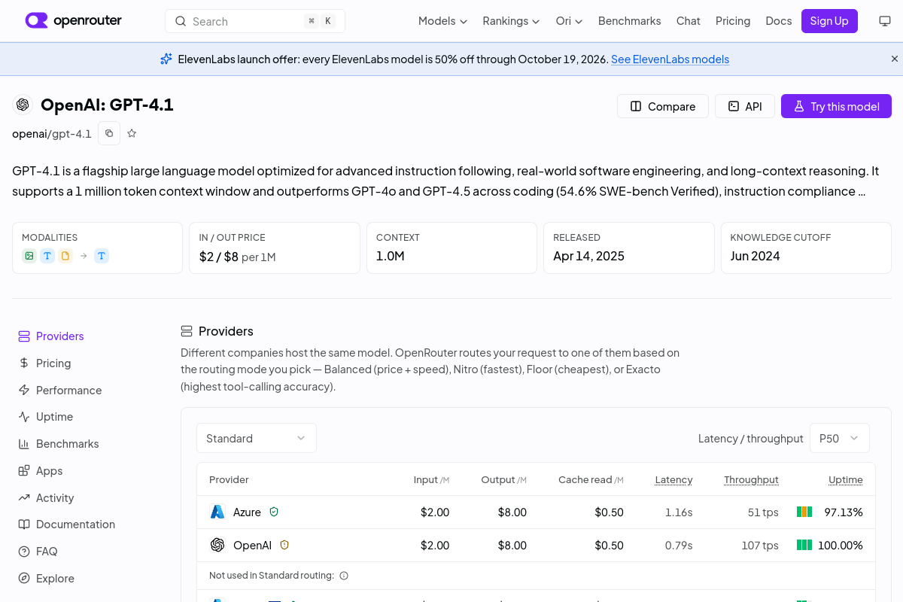Follow See ElevenLabs models link
Viewport: 903px width, 602px height.
click(x=670, y=59)
